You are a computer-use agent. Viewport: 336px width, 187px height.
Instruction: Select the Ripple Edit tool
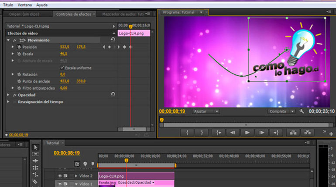pos(35,161)
